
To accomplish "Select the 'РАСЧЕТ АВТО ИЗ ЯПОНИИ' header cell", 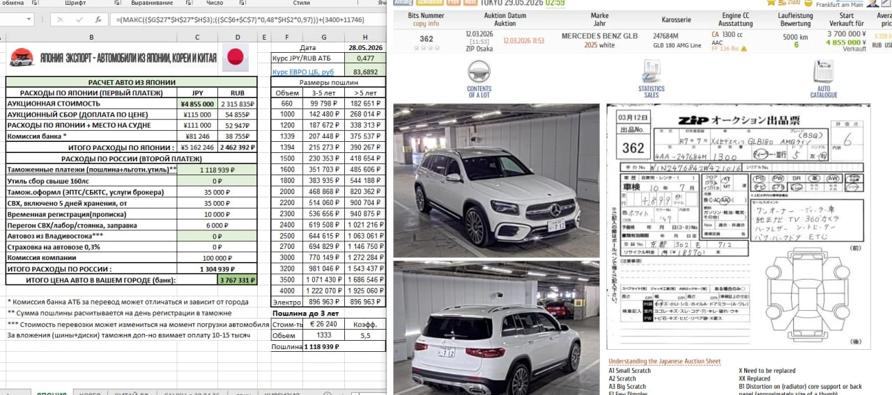I will click(x=132, y=81).
